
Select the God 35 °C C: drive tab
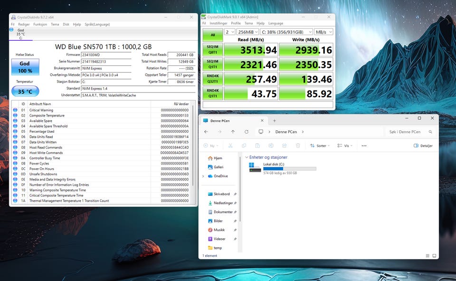pos(20,34)
